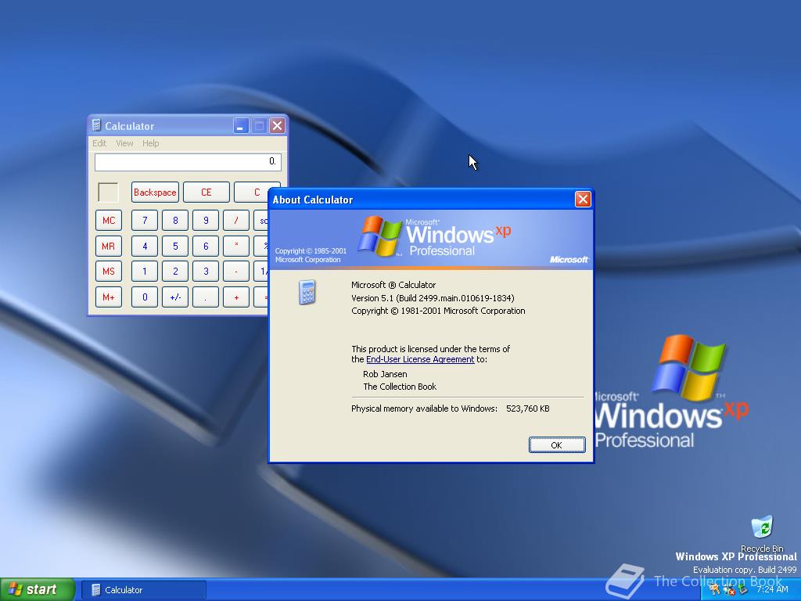Click digit 2 on Calculator
Screen dimensions: 801x601
[175, 272]
